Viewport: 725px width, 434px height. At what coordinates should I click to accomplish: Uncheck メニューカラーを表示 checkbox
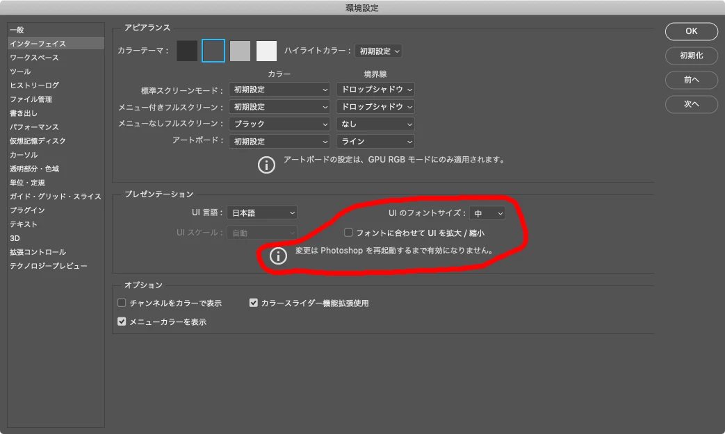coord(122,322)
